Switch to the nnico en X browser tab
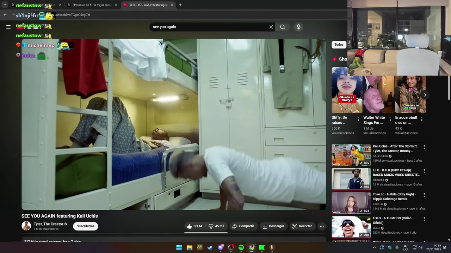 (92, 5)
